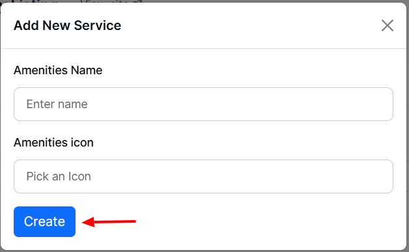Image resolution: width=409 pixels, height=252 pixels.
Task: Submit the new service with Create
Action: pos(44,221)
